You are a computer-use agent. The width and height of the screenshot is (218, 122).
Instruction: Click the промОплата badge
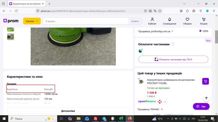[x=147, y=101]
